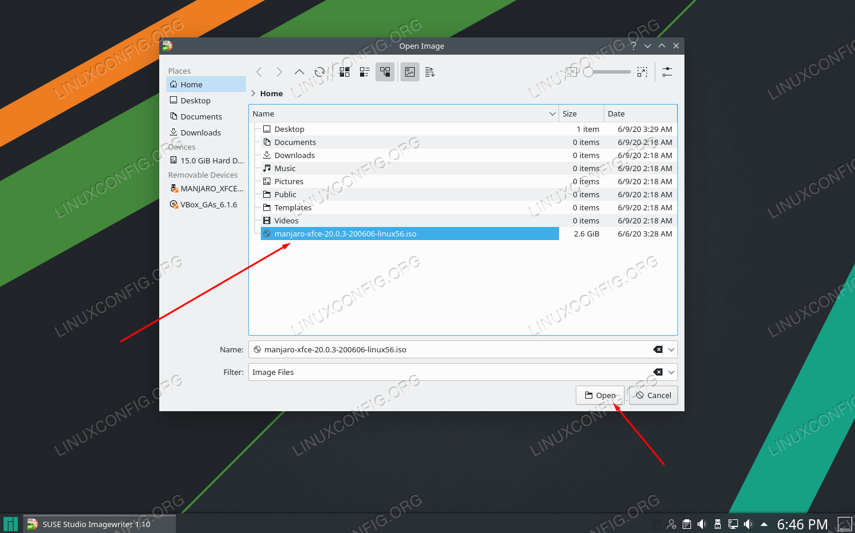Viewport: 855px width, 533px height.
Task: Select the Public folder
Action: pos(409,194)
